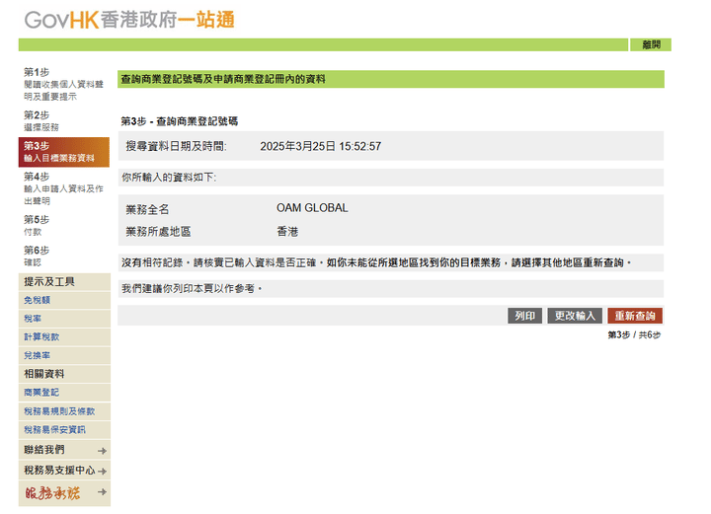Click the GovHK 香港政府一站通 logo
The width and height of the screenshot is (711, 514).
tap(129, 21)
